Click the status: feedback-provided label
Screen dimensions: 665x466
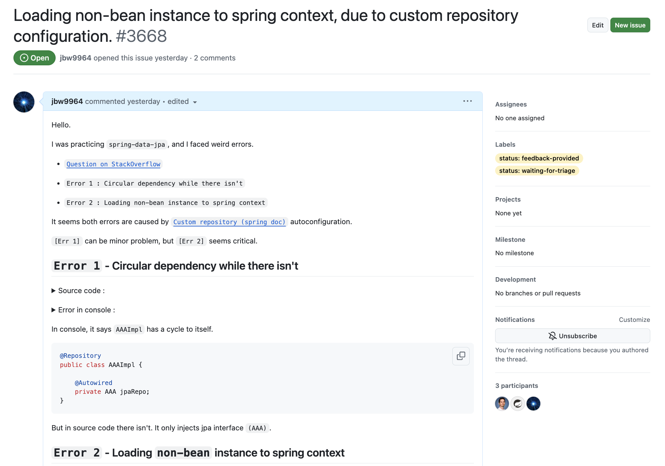pyautogui.click(x=539, y=158)
